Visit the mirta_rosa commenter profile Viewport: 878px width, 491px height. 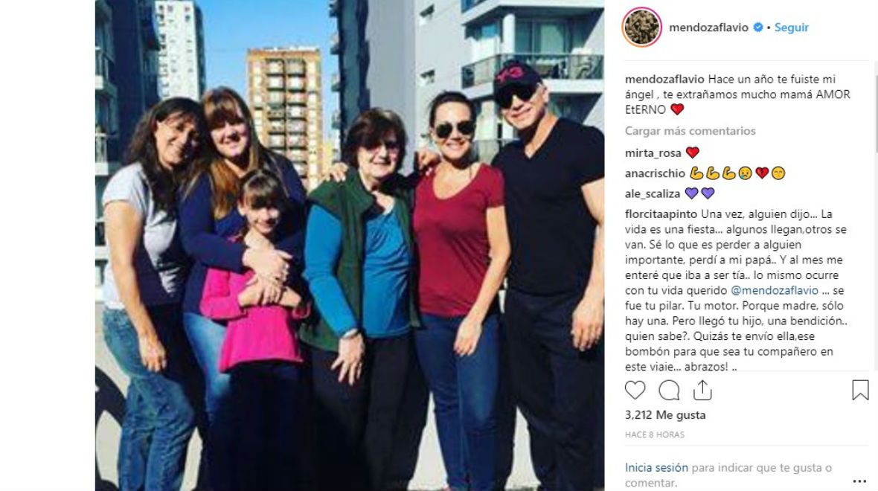pos(653,153)
